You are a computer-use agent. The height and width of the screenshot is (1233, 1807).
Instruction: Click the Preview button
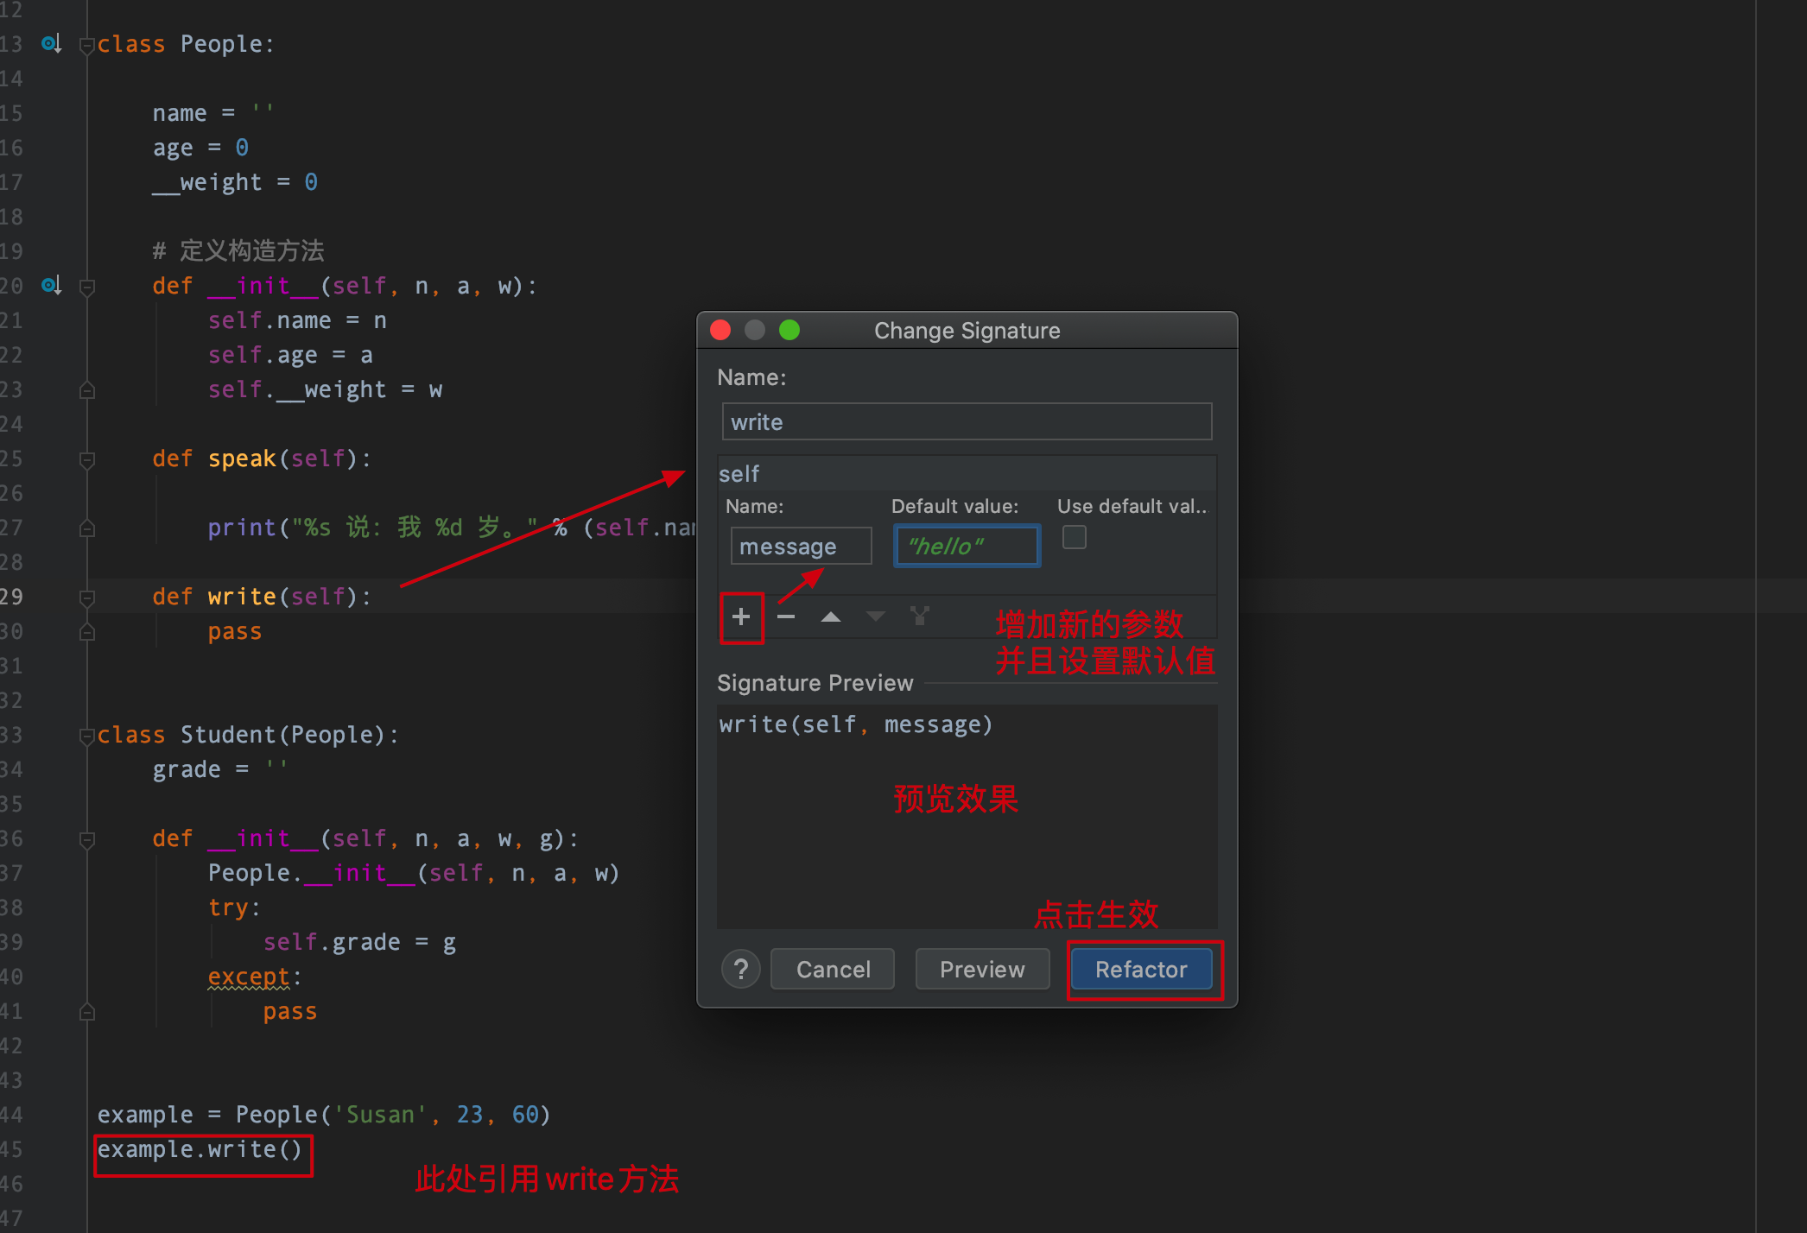982,970
